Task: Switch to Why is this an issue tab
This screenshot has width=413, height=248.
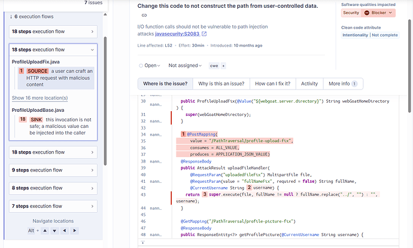Action: (x=220, y=84)
